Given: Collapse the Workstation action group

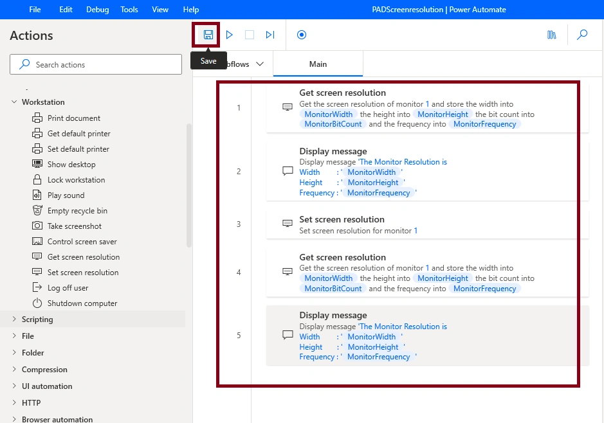Looking at the screenshot, I should [x=14, y=102].
